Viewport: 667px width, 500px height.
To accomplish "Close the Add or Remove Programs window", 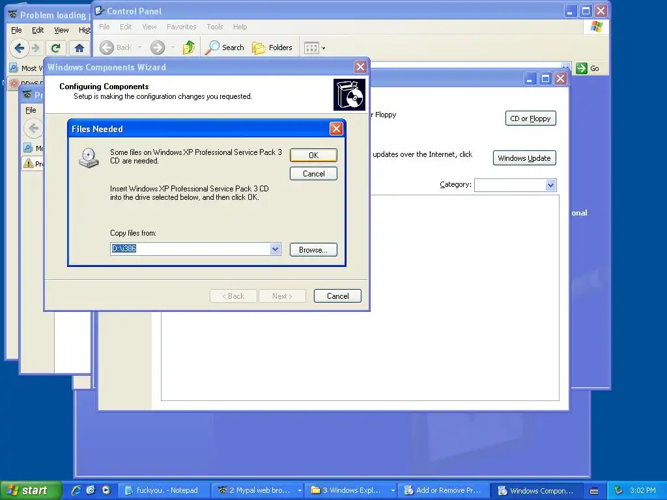I will pyautogui.click(x=561, y=79).
